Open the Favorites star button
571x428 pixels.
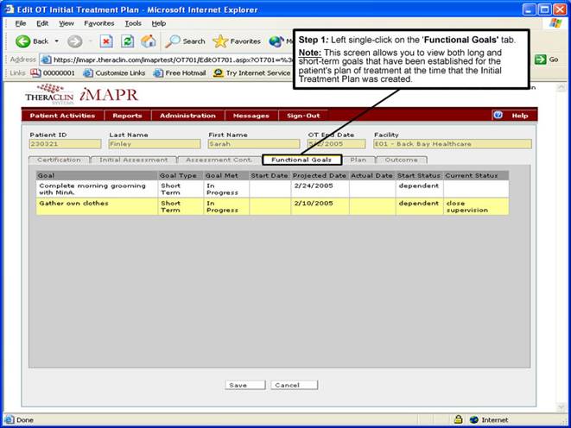(x=237, y=41)
